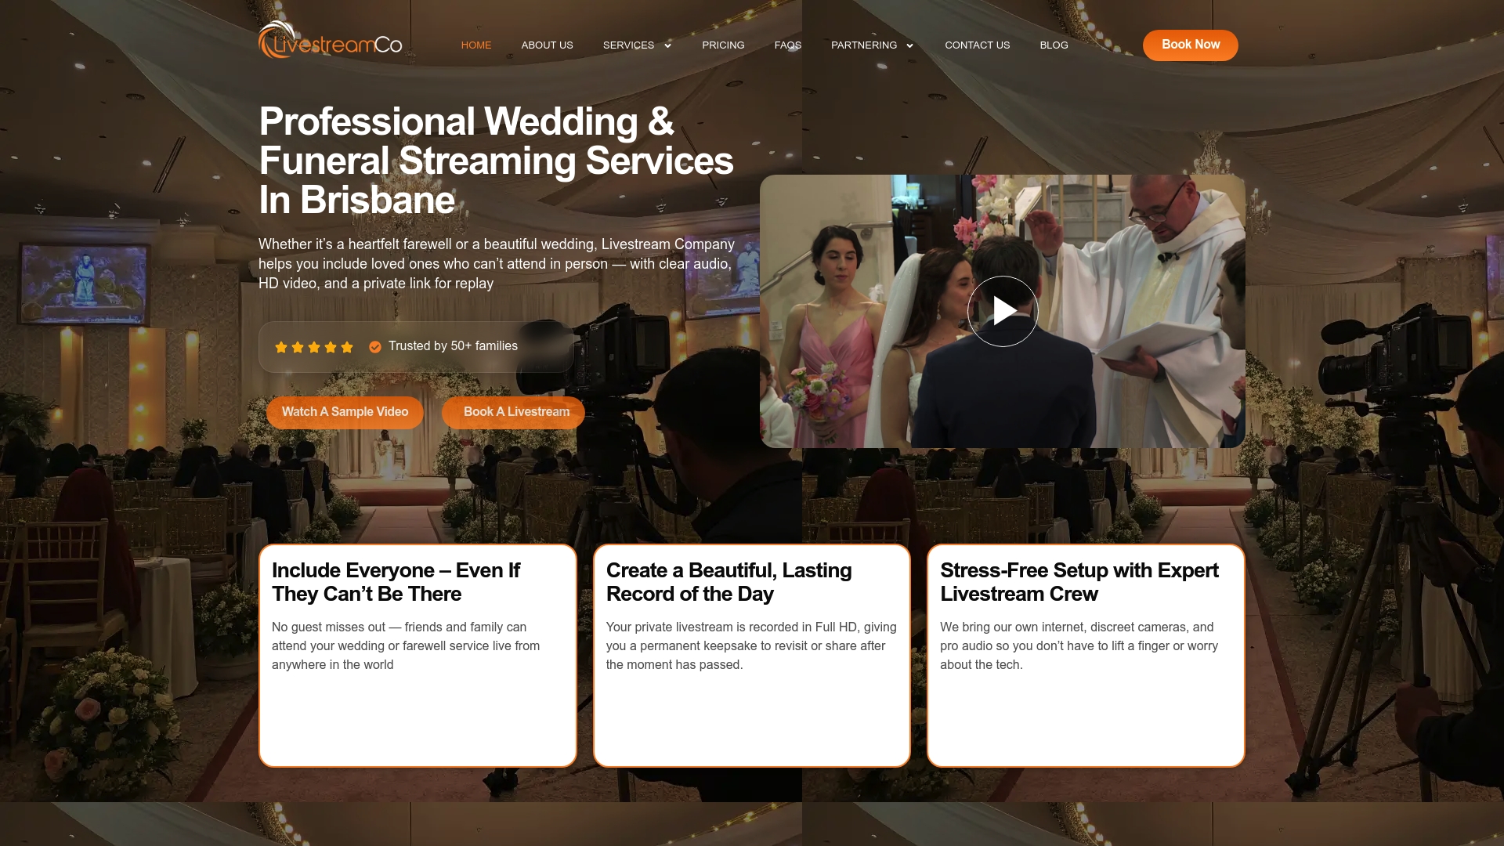Select the Stress-Free Setup card
The width and height of the screenshot is (1504, 846).
[x=1086, y=656]
